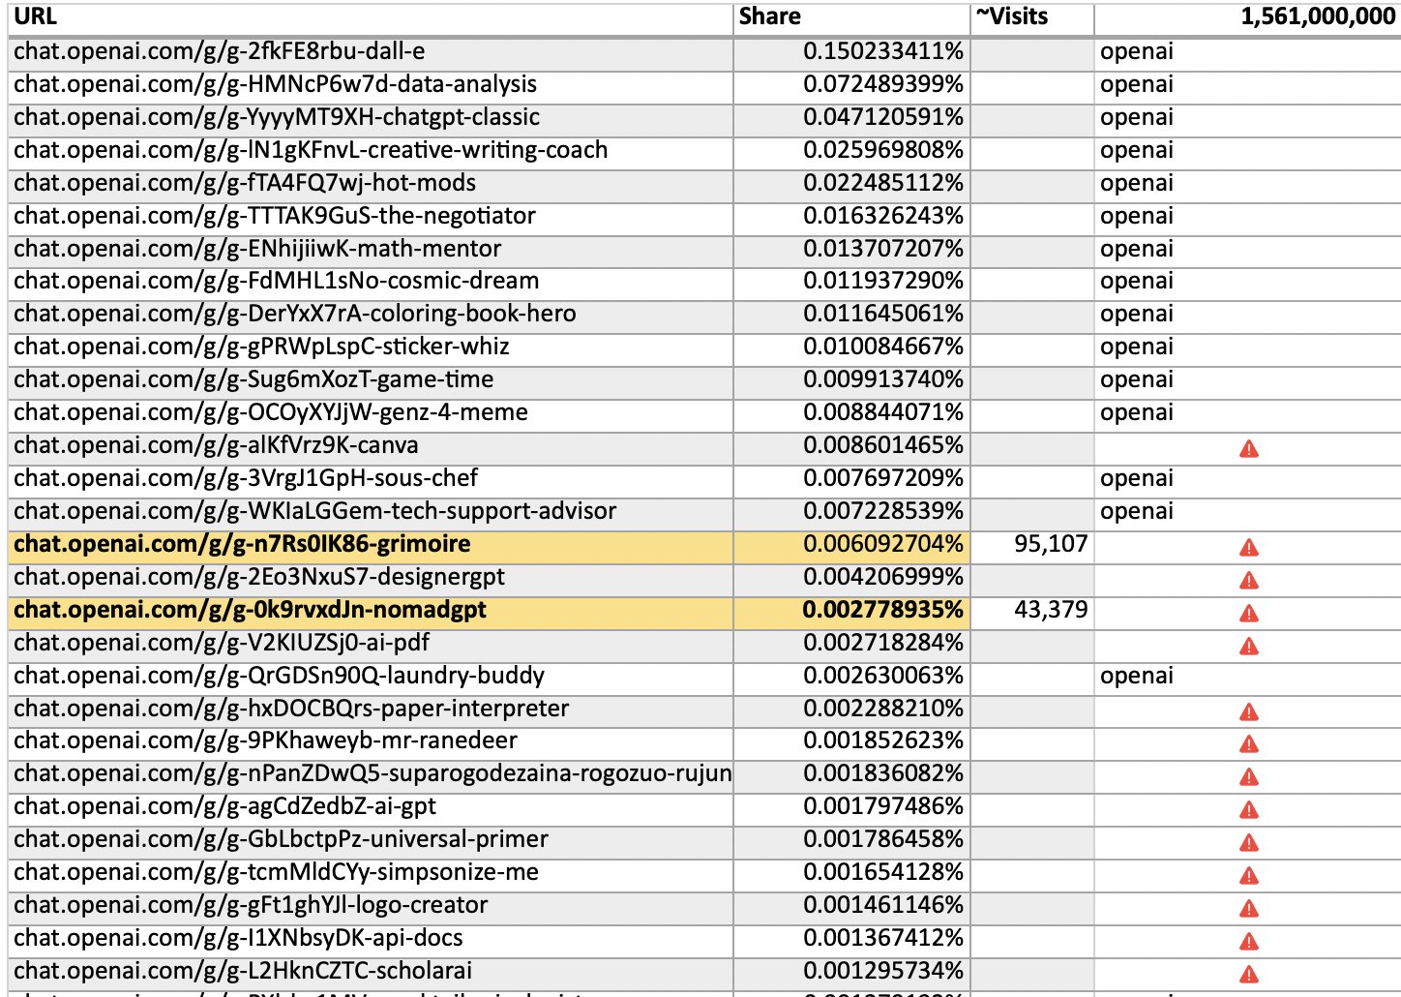Select the data-analysis URL cell
Image resolution: width=1401 pixels, height=997 pixels.
point(372,86)
